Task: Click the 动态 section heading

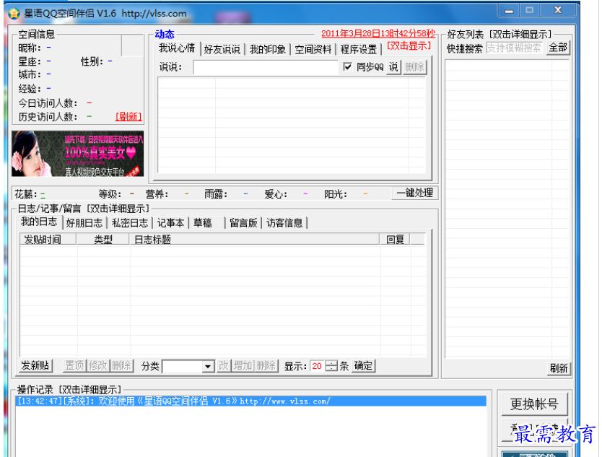Action: (x=165, y=34)
